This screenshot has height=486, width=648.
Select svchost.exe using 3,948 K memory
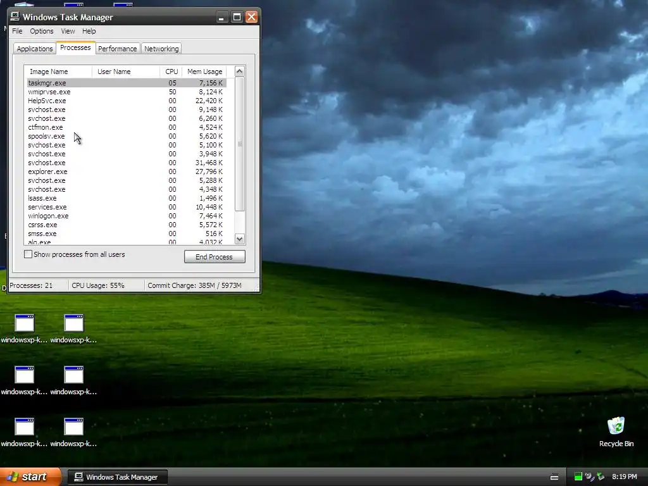click(127, 154)
